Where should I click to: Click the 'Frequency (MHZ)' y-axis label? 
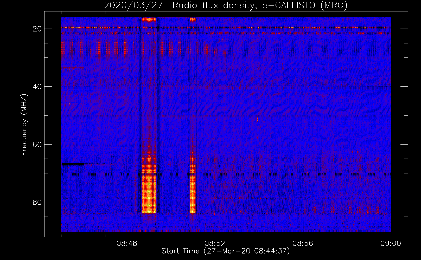(24, 125)
